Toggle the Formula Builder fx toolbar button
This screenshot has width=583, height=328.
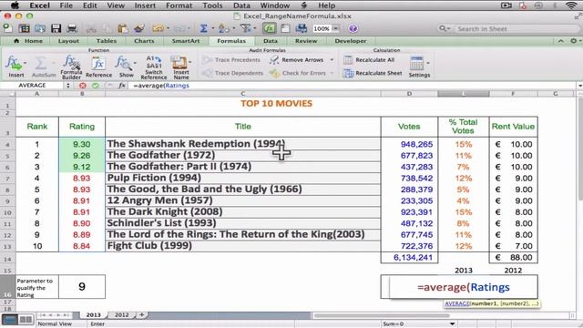point(270,28)
